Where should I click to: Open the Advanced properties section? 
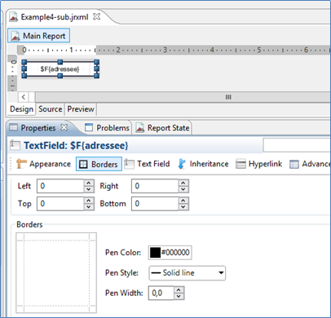[x=310, y=164]
